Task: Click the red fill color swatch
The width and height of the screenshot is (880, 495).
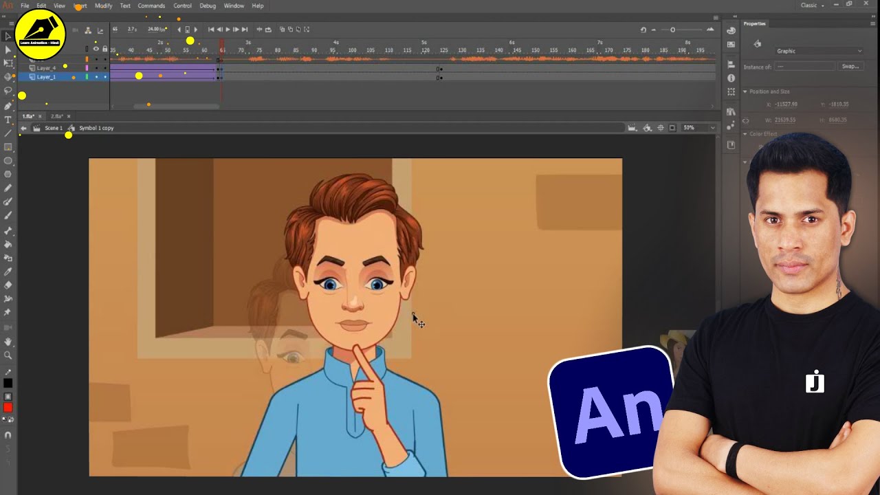Action: click(x=8, y=408)
